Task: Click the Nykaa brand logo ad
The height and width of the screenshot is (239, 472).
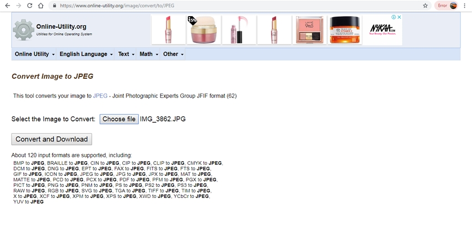Action: coord(382,30)
